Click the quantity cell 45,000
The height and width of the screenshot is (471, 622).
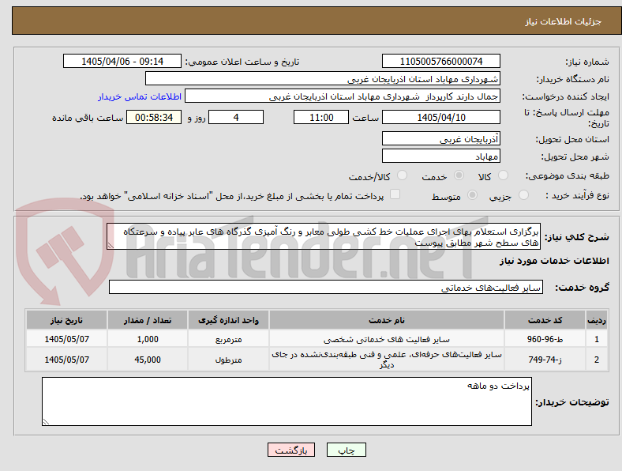148,360
